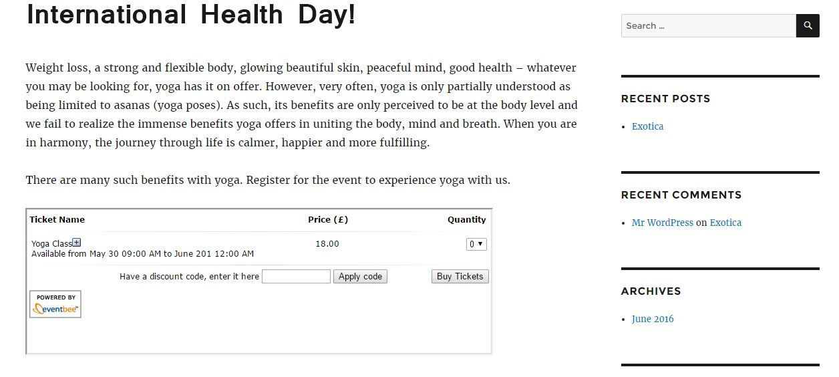Open the Mr WordPress commenter link
Screen dimensions: 839x377
[662, 223]
